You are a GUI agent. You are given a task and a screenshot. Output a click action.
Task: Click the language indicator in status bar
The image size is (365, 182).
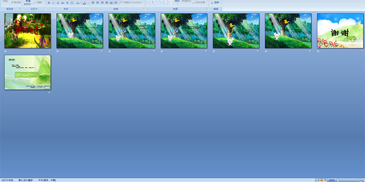coord(47,181)
